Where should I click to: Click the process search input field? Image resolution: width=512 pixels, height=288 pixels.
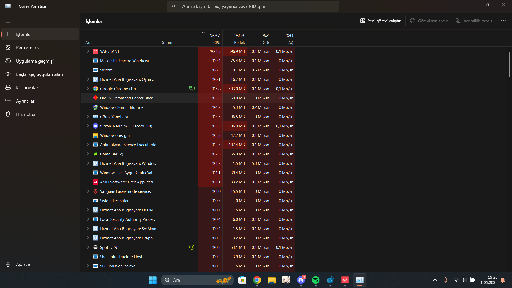tap(253, 6)
